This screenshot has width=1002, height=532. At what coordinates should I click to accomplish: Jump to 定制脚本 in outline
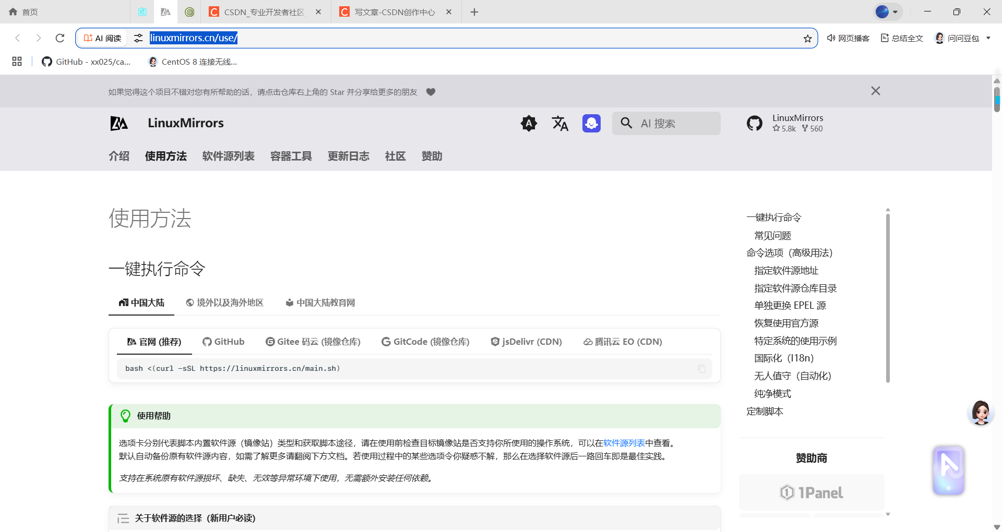click(765, 412)
